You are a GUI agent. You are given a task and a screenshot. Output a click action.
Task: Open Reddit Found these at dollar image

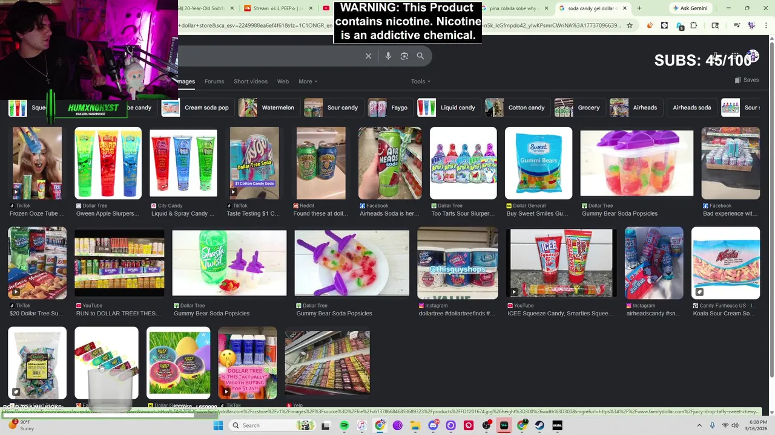coord(321,163)
